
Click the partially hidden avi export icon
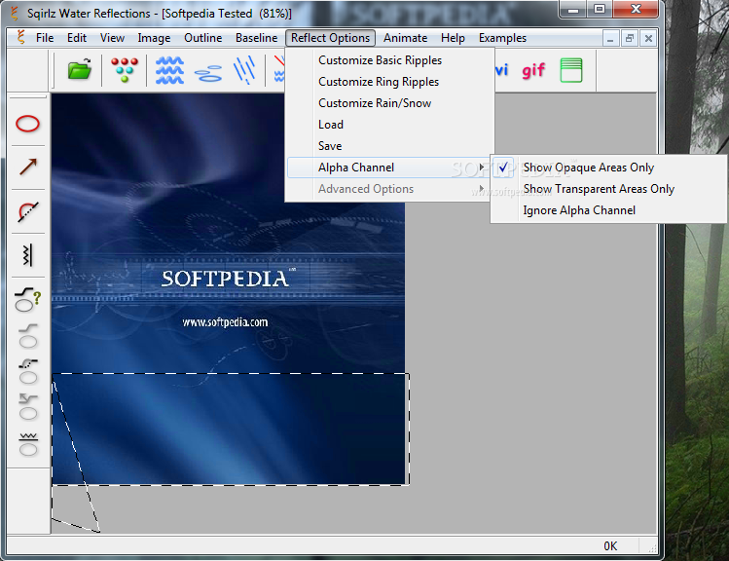(x=501, y=70)
